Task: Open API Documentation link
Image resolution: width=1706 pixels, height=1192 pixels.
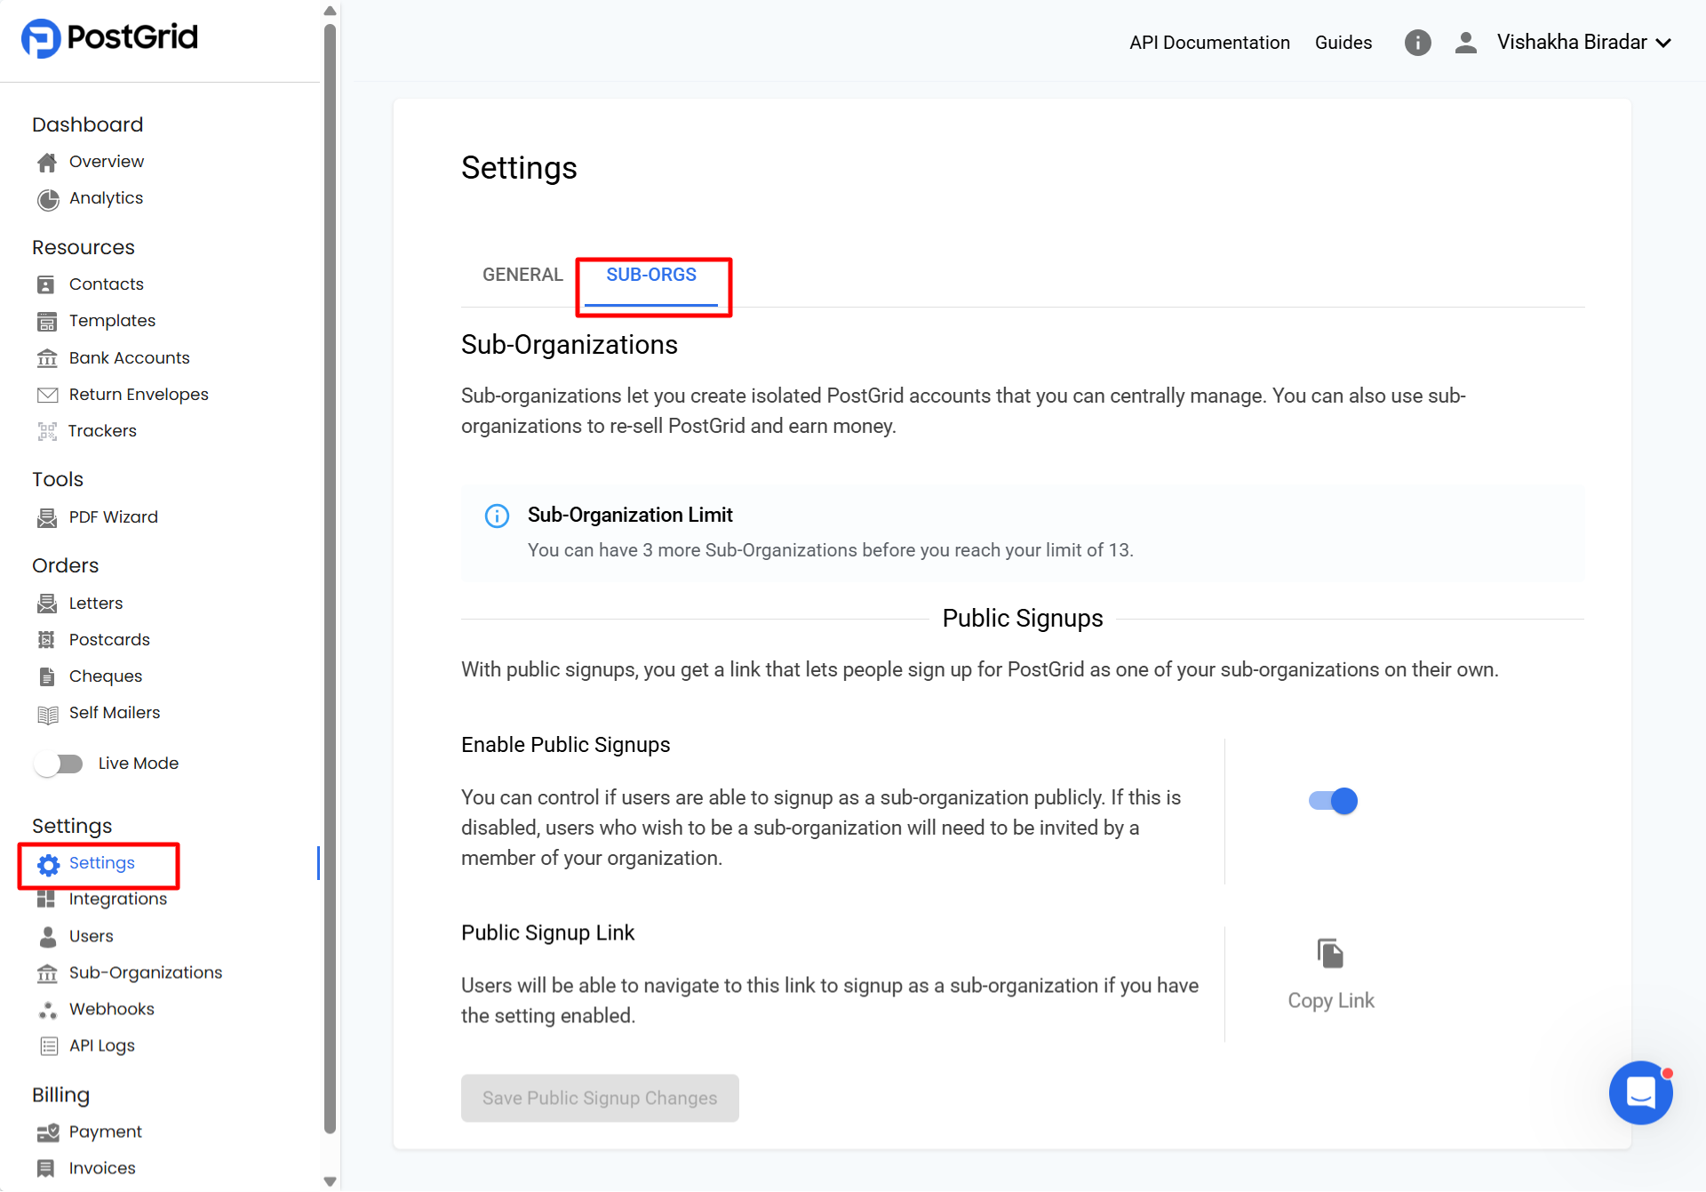Action: (1209, 43)
